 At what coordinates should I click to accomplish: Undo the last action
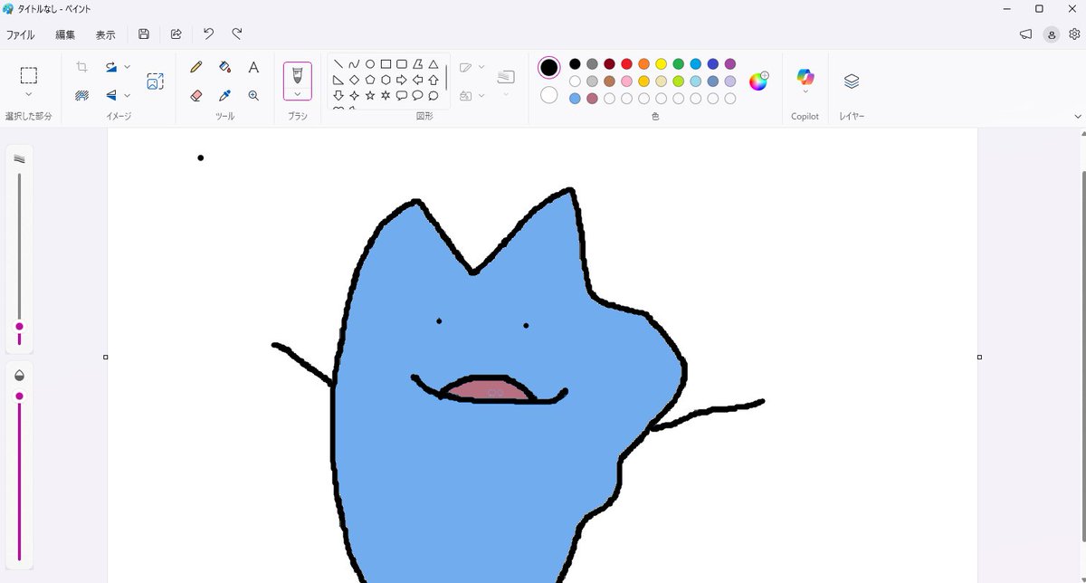click(x=208, y=33)
